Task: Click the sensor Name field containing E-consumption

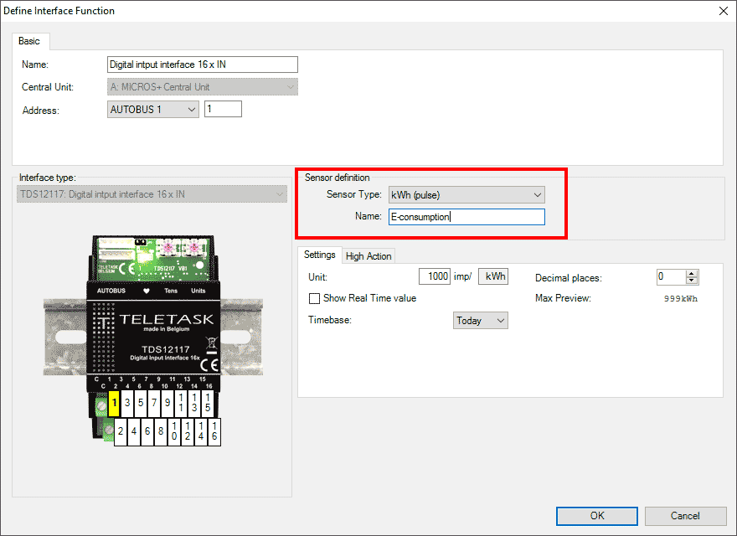Action: pyautogui.click(x=466, y=217)
